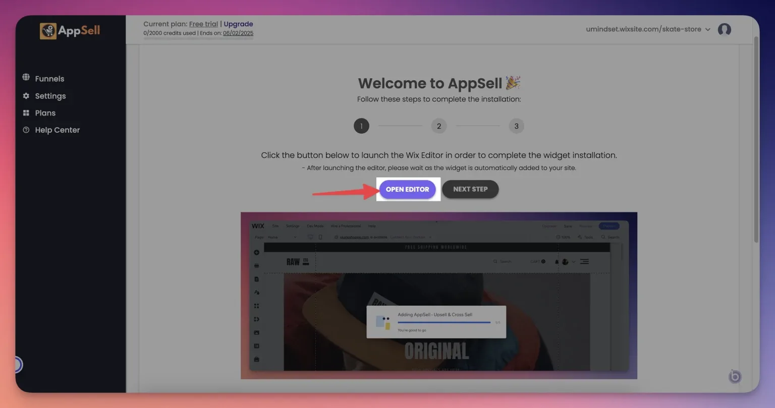Viewport: 775px width, 408px height.
Task: Click the Funnels globe icon
Action: coord(26,77)
